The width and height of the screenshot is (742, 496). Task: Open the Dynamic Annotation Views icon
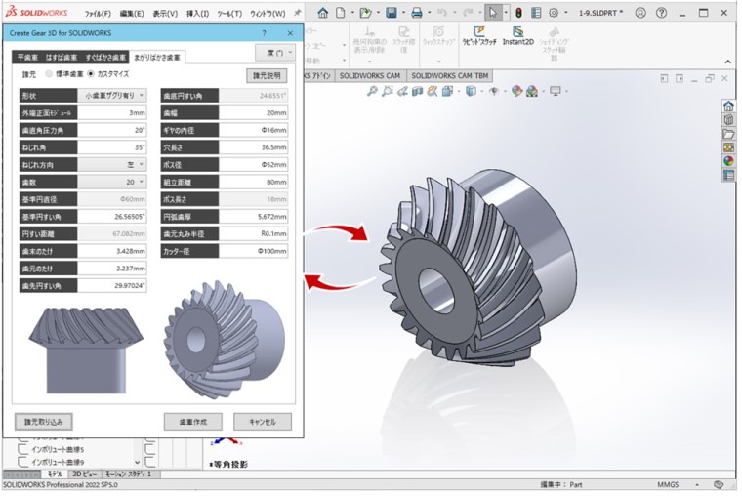[x=432, y=91]
